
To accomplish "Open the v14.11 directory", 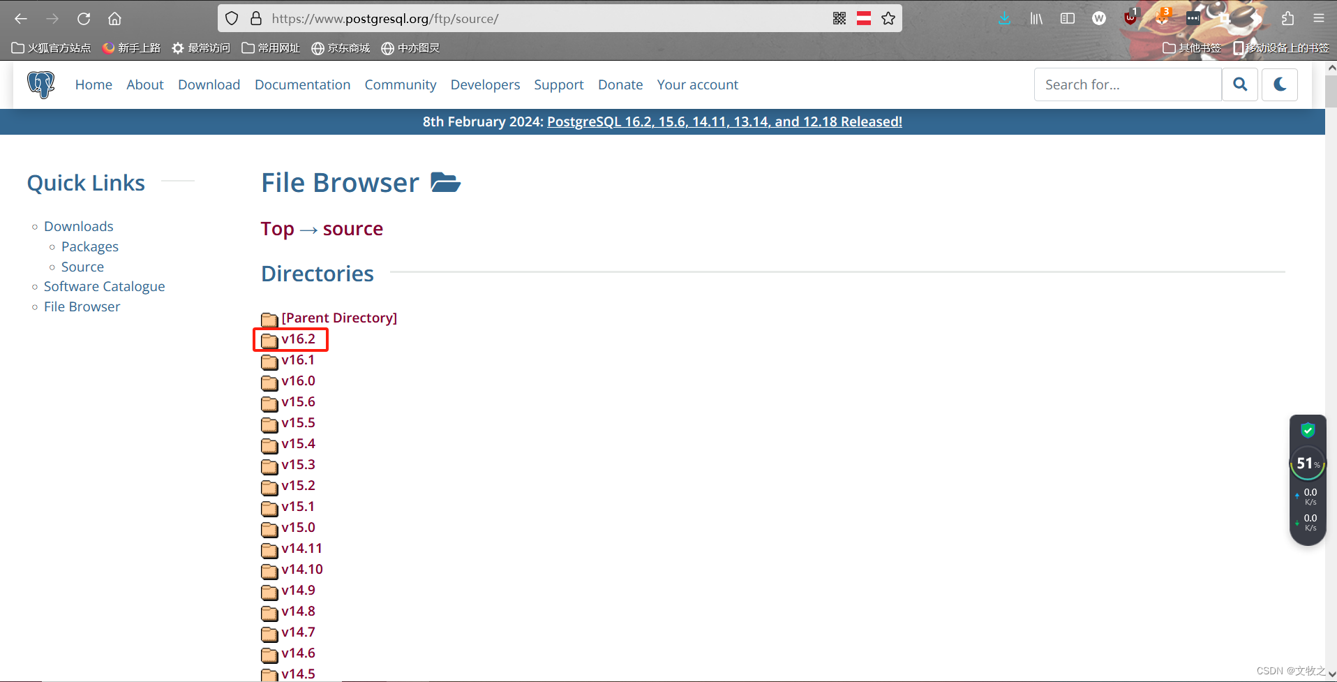I will coord(301,548).
